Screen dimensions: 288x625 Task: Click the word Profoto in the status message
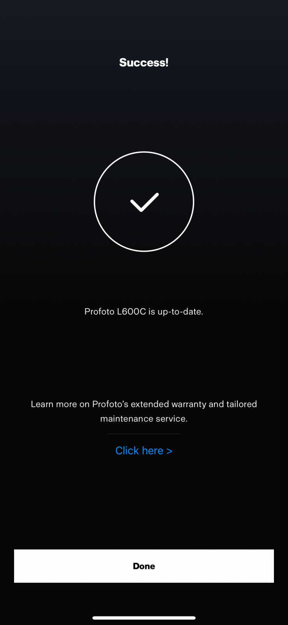99,311
